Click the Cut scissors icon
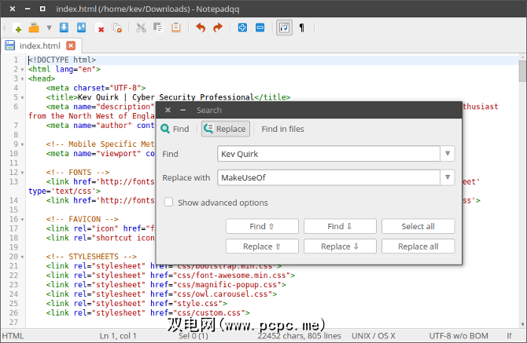The height and width of the screenshot is (343, 527). (141, 28)
